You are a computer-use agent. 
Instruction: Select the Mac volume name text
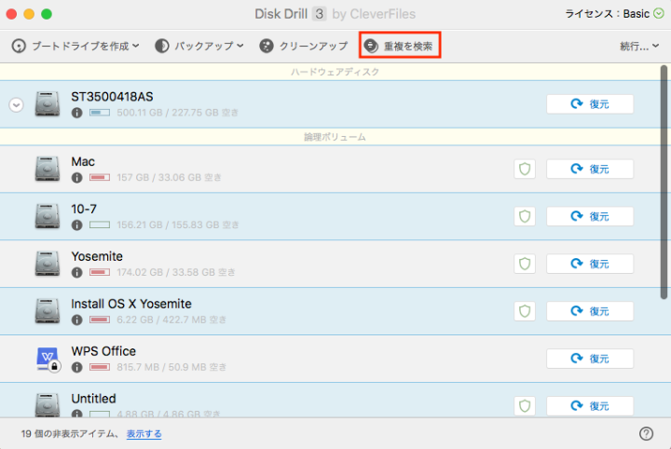83,162
